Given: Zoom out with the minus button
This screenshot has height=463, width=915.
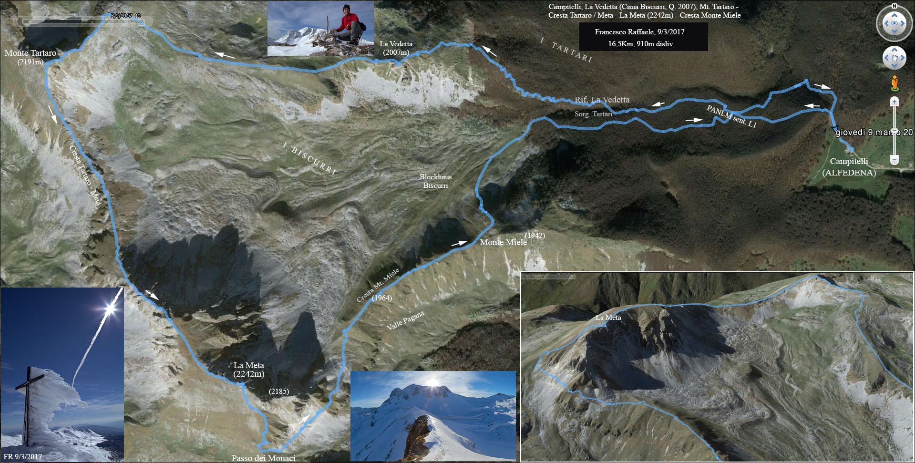Looking at the screenshot, I should 894,160.
